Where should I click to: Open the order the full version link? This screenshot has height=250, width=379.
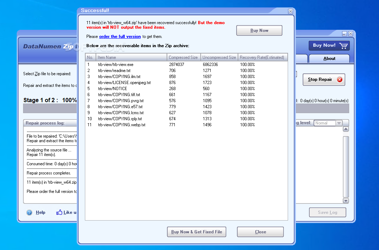[120, 37]
